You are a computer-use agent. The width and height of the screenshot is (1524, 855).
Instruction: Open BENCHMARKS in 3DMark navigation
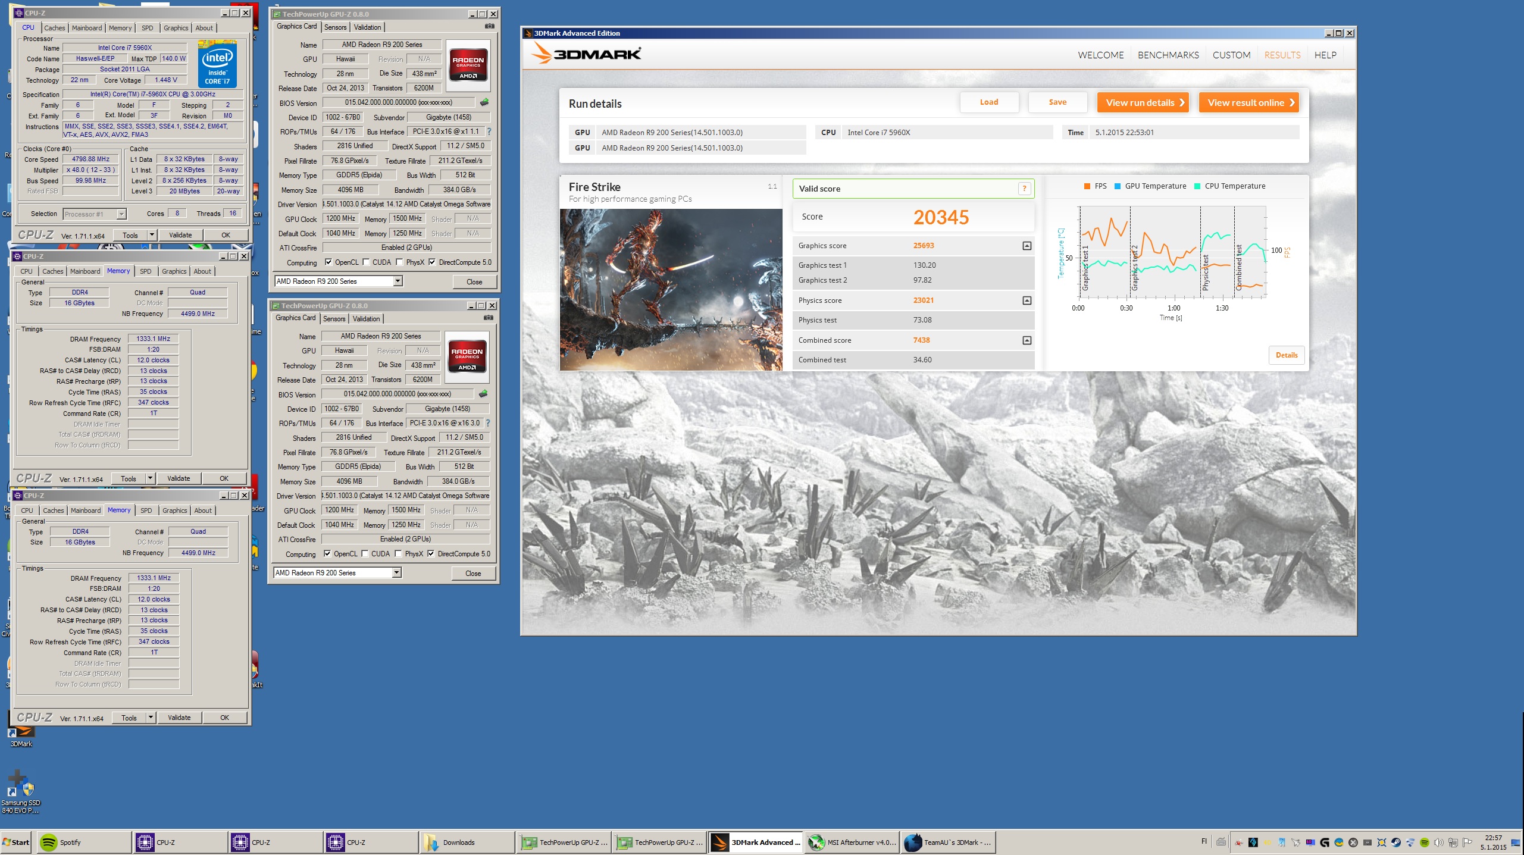point(1168,55)
